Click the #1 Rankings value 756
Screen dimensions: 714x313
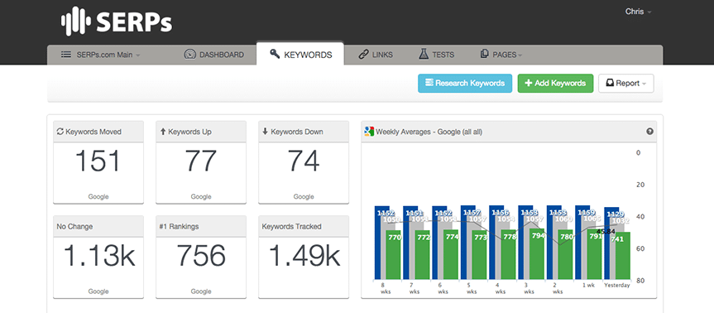[x=201, y=256]
